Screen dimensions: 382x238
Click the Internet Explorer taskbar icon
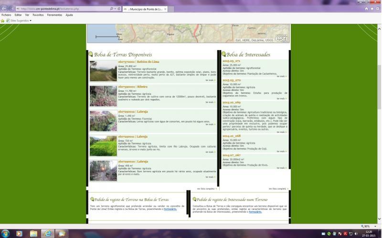tap(48, 233)
